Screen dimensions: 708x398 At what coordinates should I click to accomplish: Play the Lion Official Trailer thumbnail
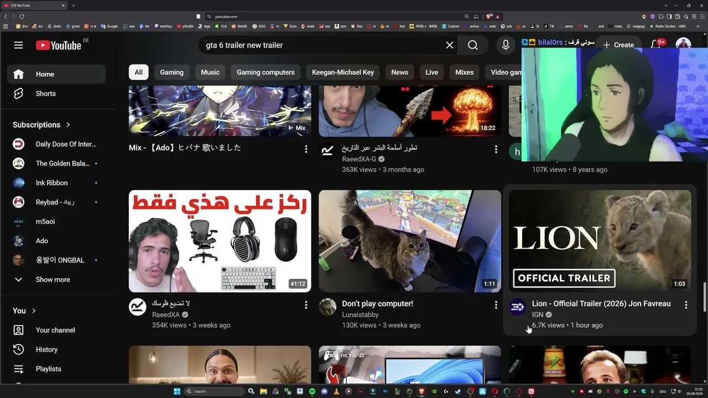[x=600, y=241]
